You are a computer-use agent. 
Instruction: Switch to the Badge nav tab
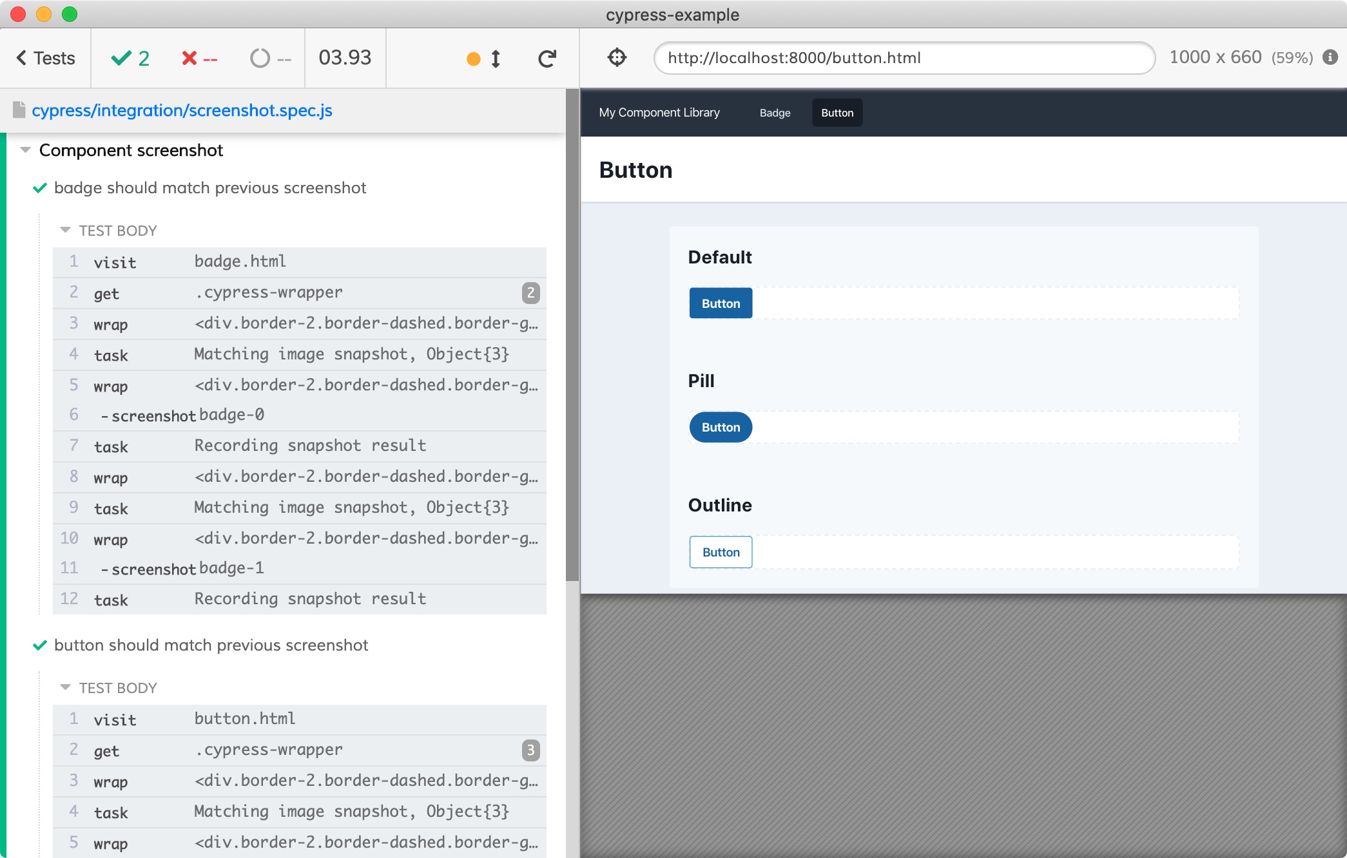[775, 113]
